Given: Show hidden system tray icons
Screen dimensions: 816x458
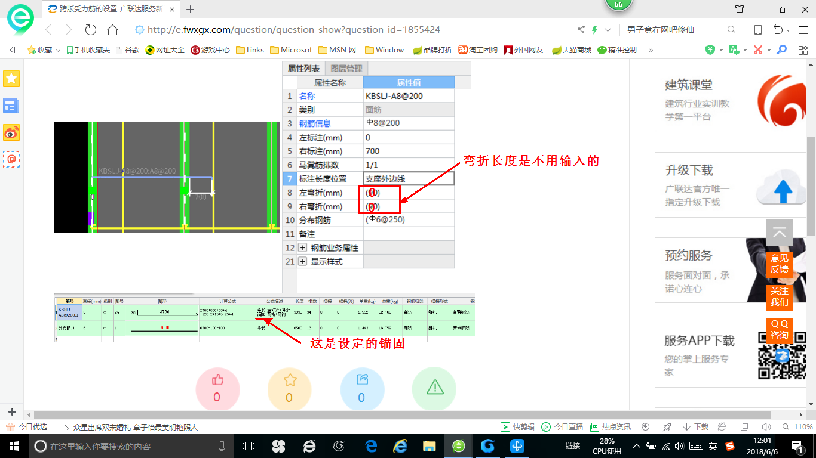Looking at the screenshot, I should [x=637, y=446].
